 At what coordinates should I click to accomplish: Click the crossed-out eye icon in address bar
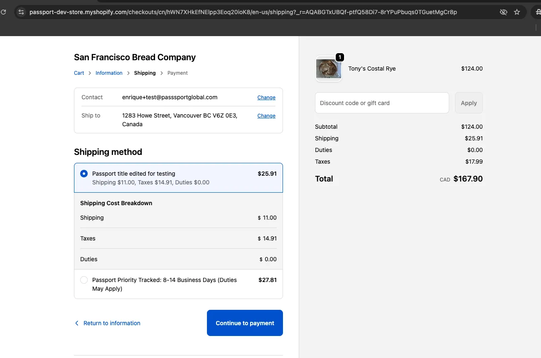click(x=503, y=12)
